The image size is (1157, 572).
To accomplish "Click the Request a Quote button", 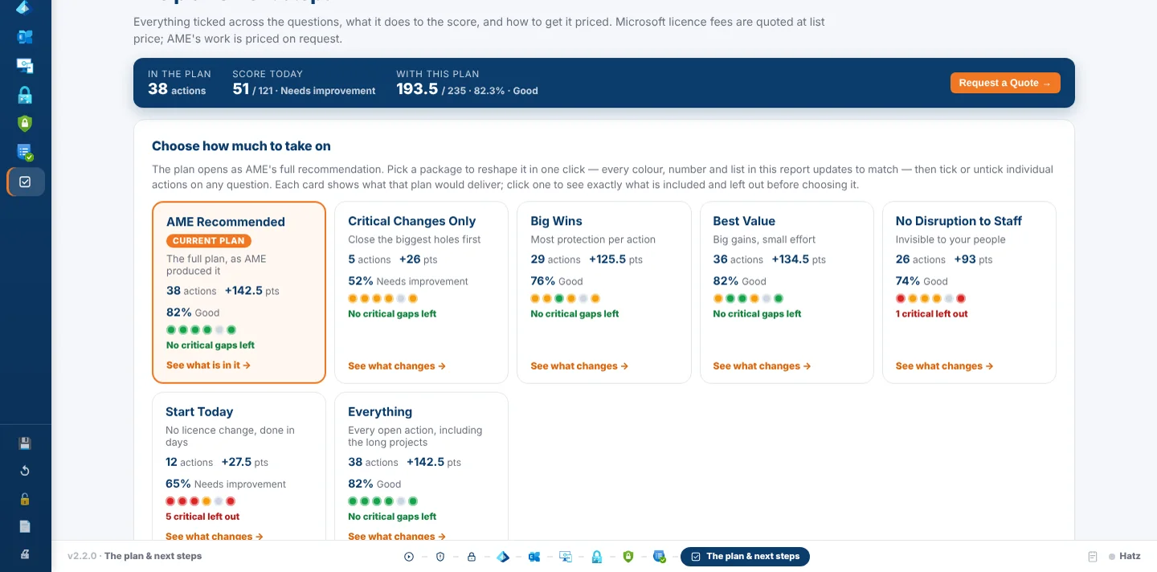I will click(1005, 83).
